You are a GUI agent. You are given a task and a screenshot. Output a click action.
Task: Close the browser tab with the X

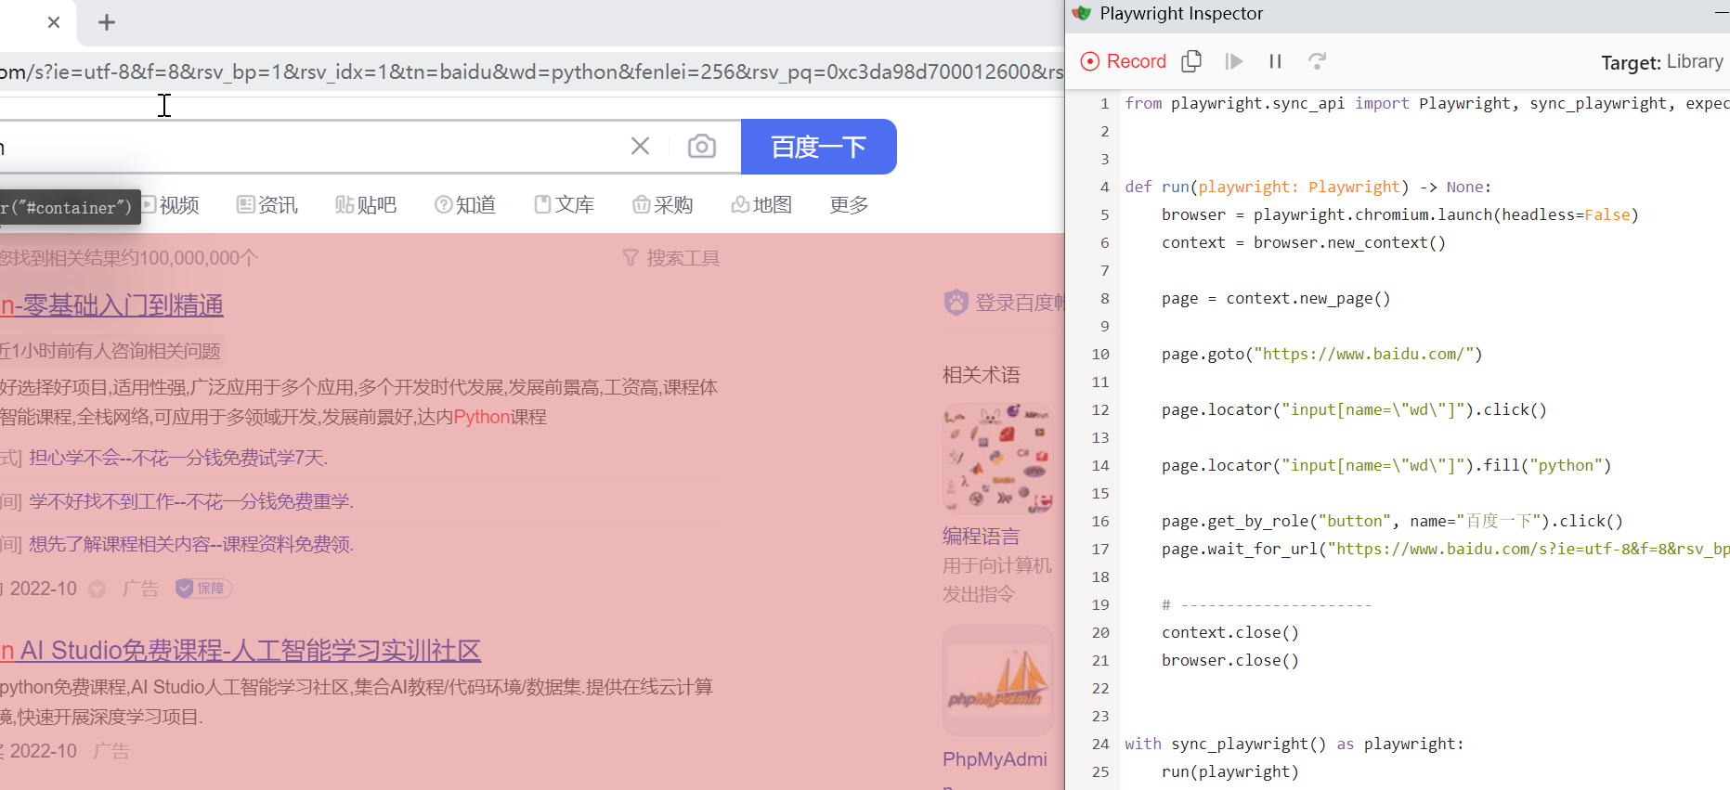click(54, 22)
